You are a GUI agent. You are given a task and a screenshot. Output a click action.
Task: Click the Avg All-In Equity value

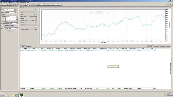coord(36,29)
